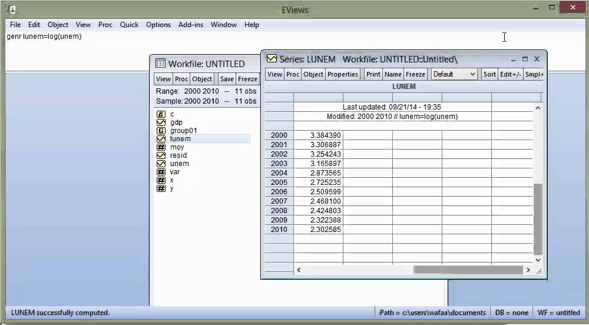The width and height of the screenshot is (589, 325).
Task: Click the y scalar icon
Action: pyautogui.click(x=161, y=188)
